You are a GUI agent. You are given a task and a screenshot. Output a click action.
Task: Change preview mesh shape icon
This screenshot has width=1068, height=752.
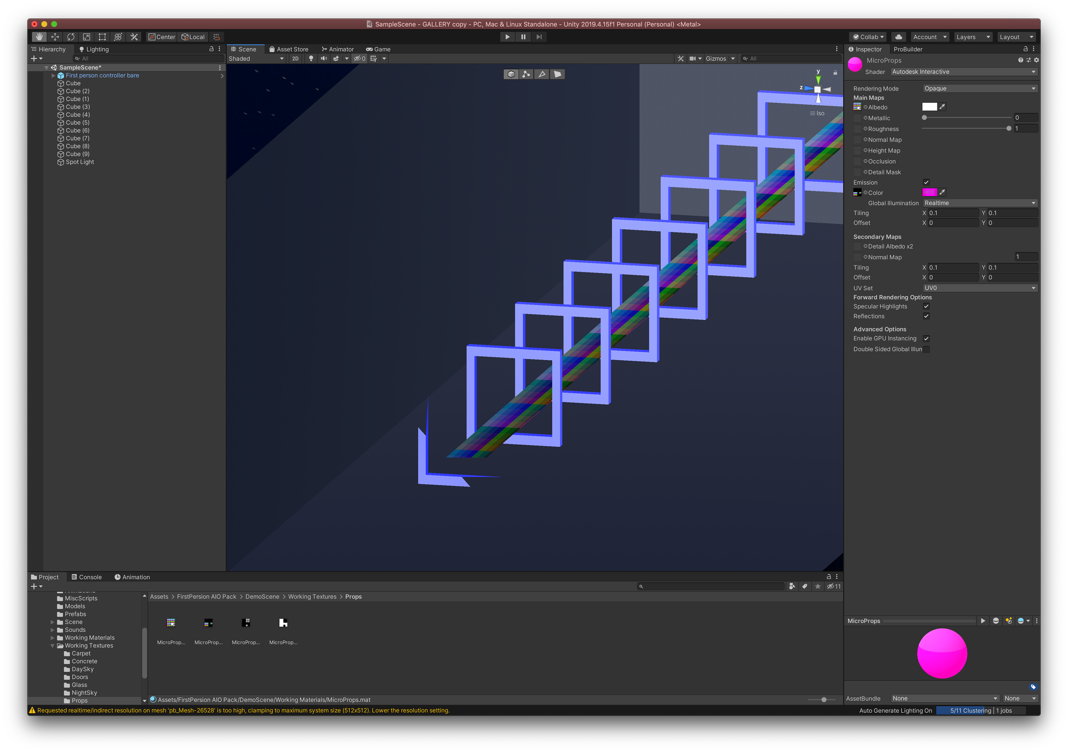pos(996,621)
